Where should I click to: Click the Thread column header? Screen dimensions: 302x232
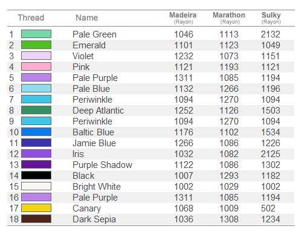(x=31, y=18)
